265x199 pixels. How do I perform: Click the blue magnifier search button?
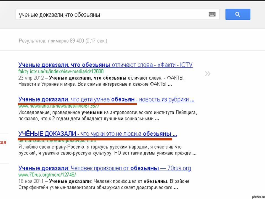click(x=238, y=14)
